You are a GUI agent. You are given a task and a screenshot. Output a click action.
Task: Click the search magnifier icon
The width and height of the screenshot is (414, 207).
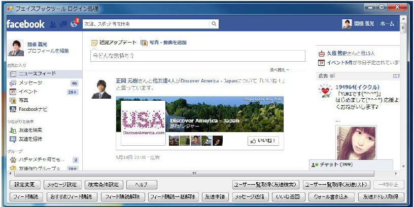coord(214,24)
